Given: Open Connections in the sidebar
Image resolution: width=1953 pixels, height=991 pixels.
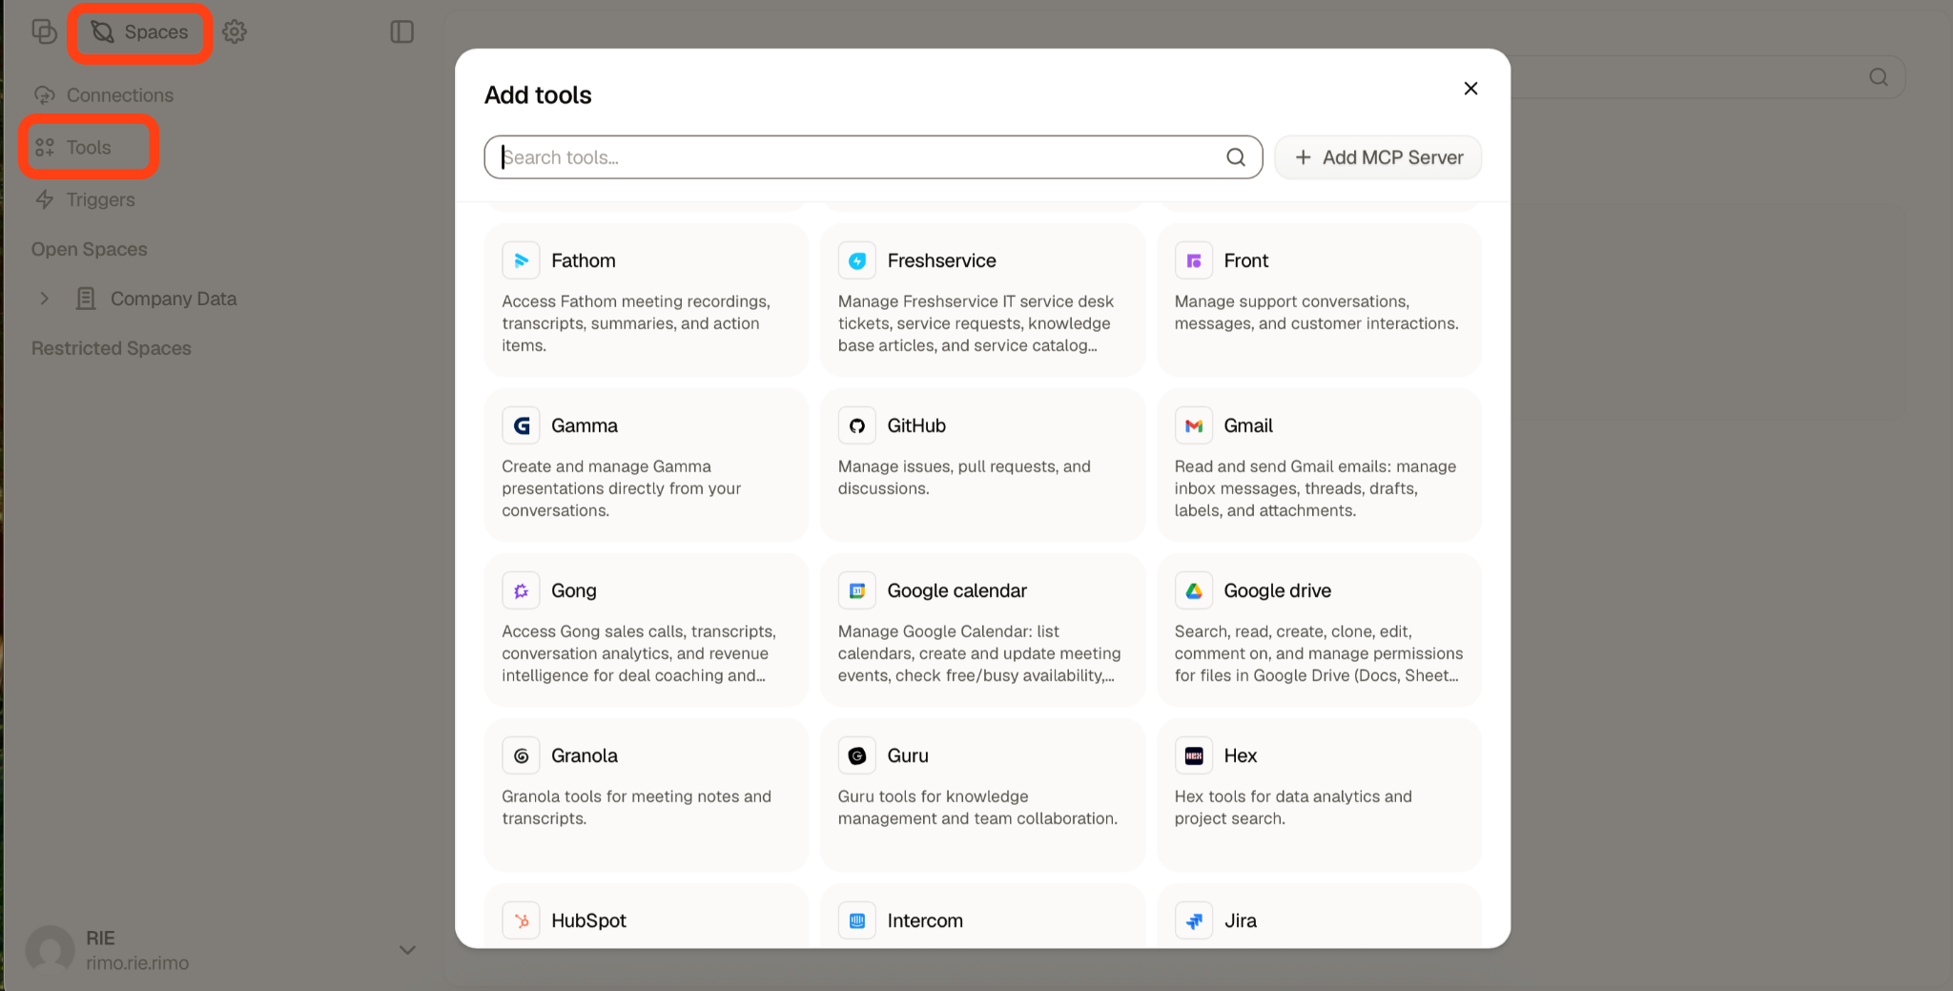Looking at the screenshot, I should tap(105, 95).
